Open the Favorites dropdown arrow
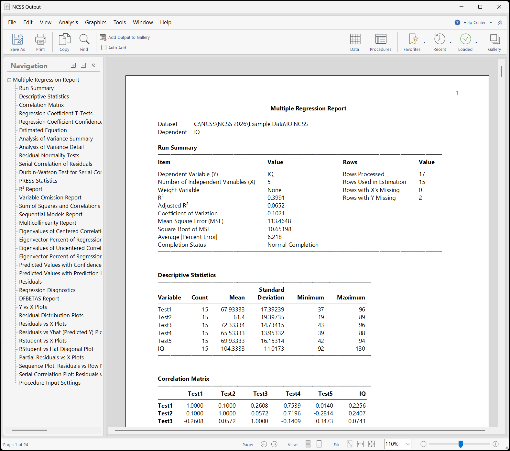 425,42
